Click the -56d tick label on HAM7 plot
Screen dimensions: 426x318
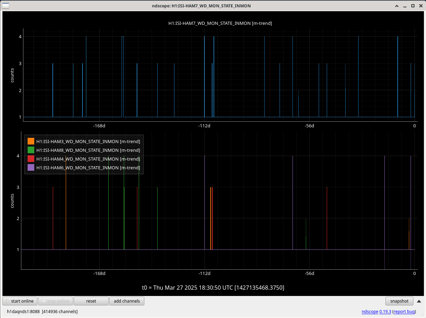pos(309,126)
